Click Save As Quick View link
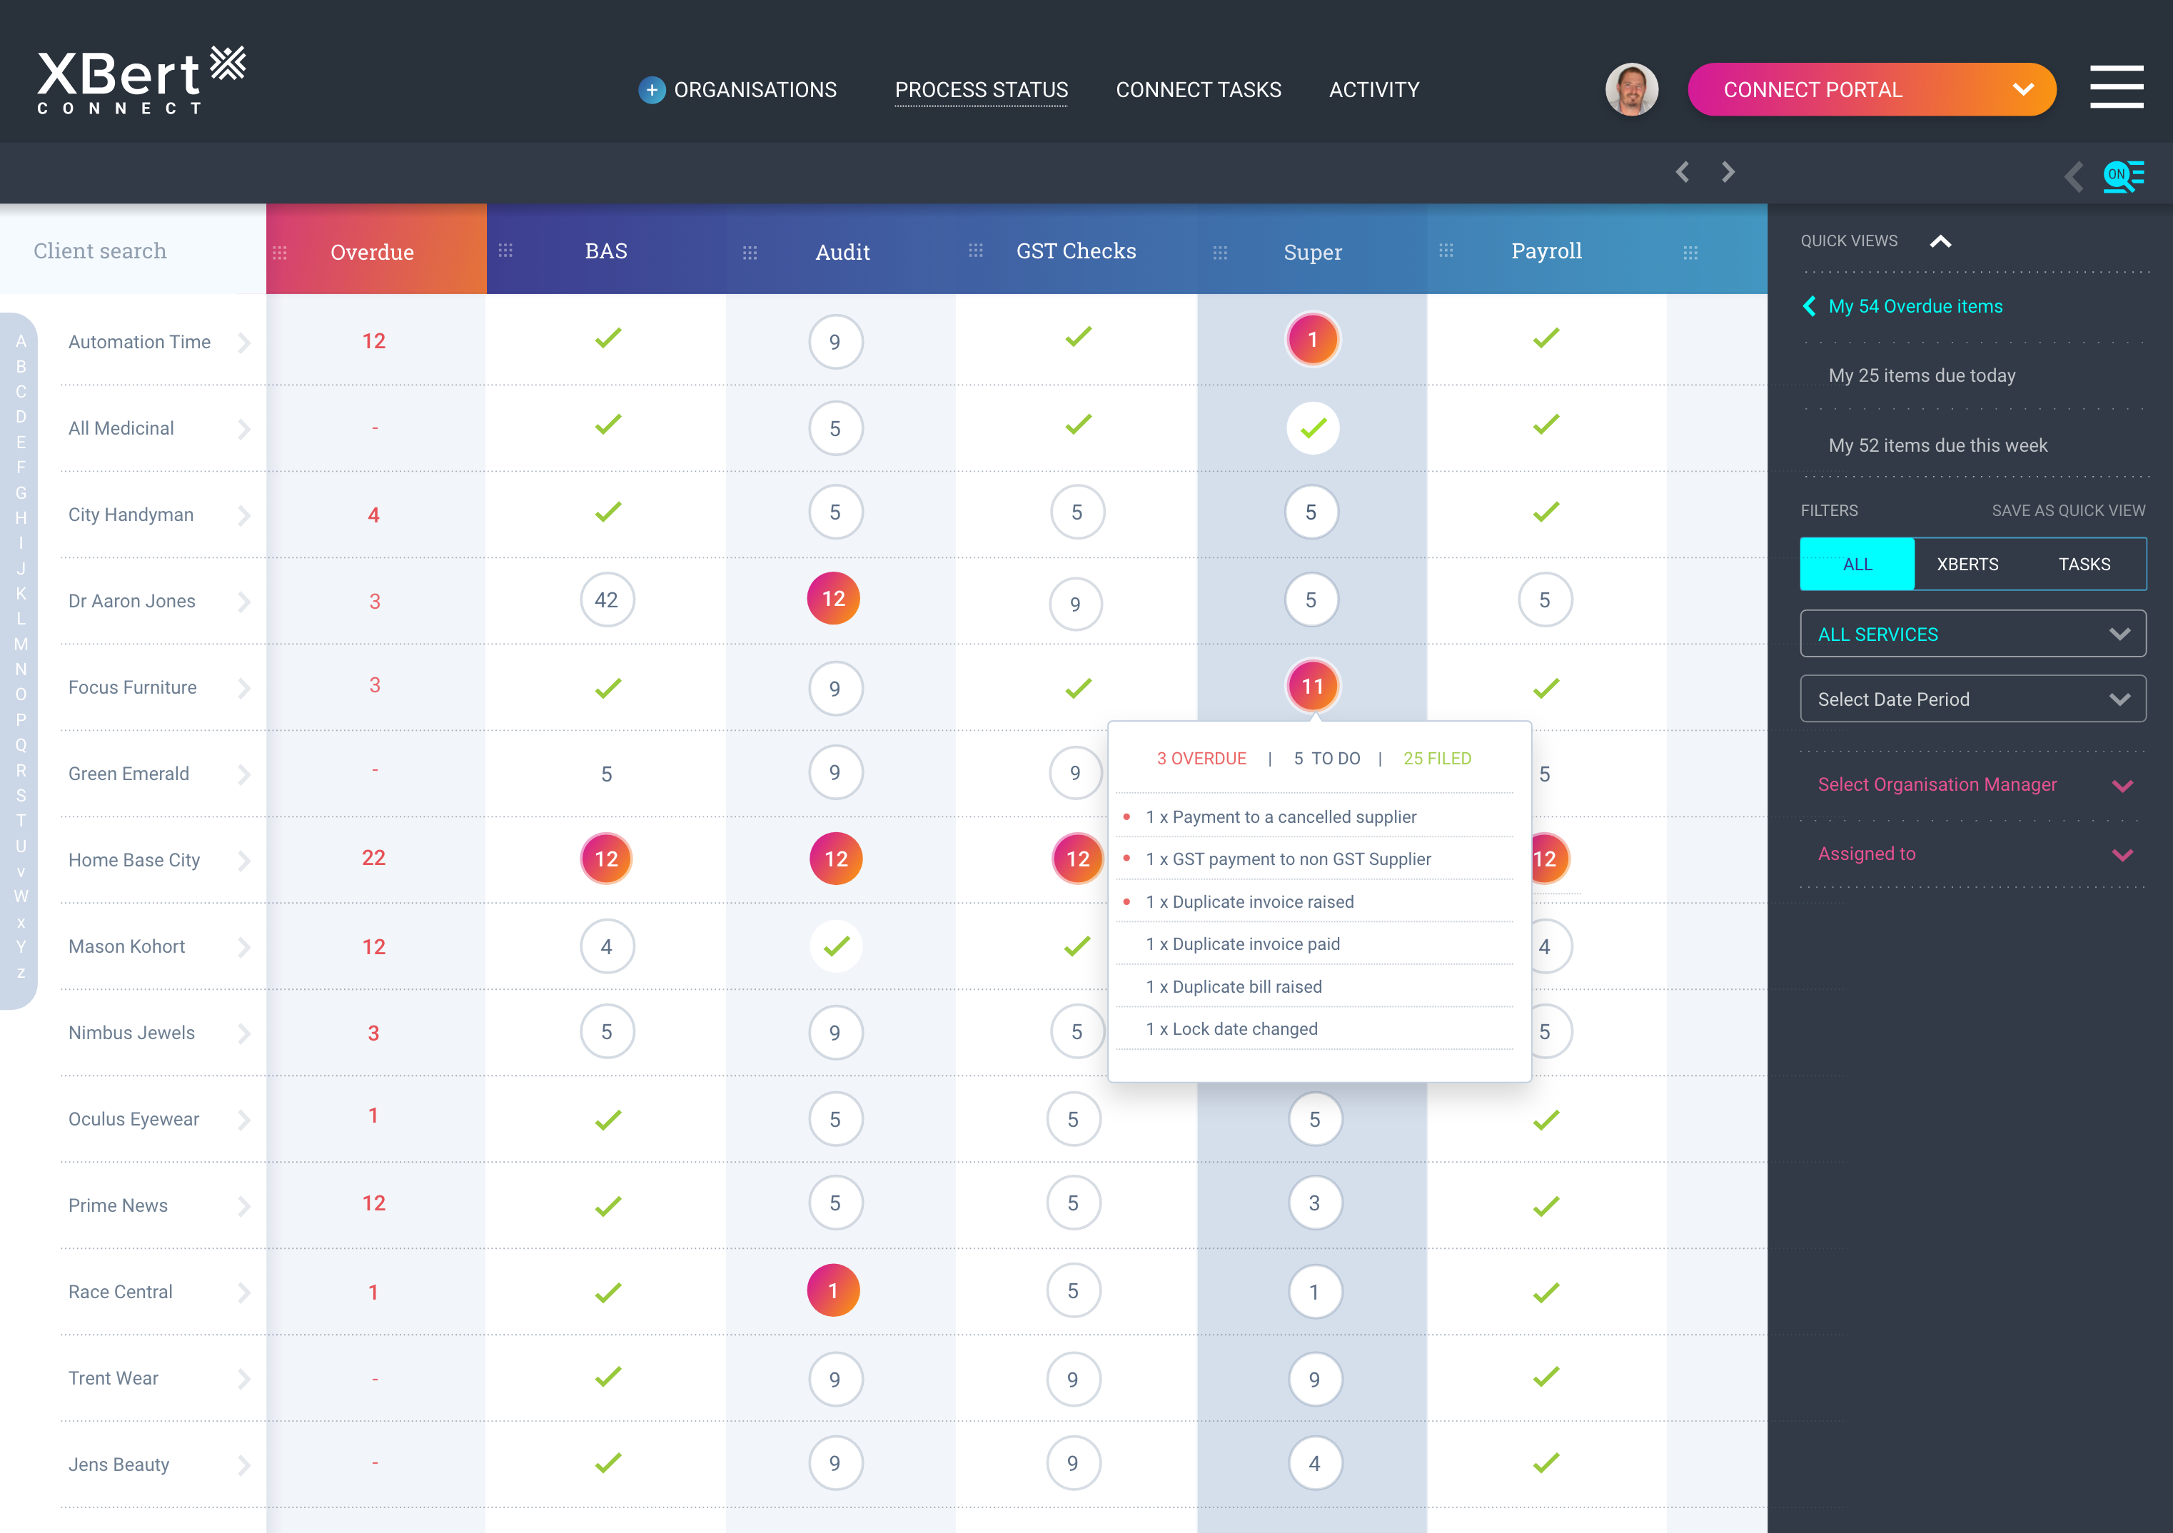Screen dimensions: 2173x1533 point(2068,511)
